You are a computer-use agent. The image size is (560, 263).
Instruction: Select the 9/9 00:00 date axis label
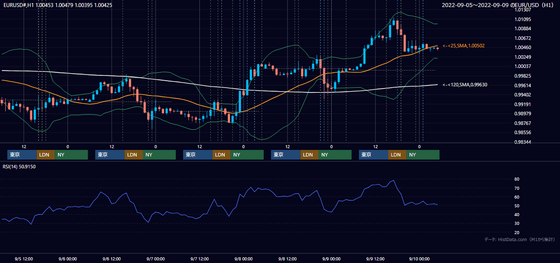[331, 259]
